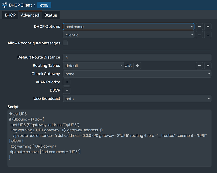Add a DSCP value
The height and width of the screenshot is (173, 217).
(x=67, y=90)
